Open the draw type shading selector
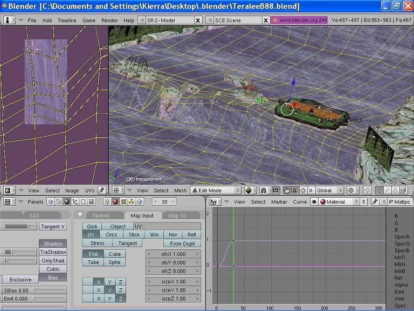Image resolution: width=414 pixels, height=311 pixels. tap(250, 190)
